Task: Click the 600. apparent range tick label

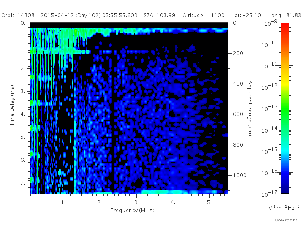Action: (x=239, y=114)
